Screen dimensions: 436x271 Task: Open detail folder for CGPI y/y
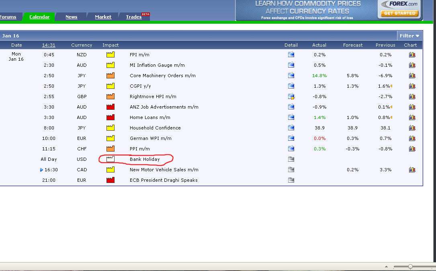click(x=291, y=86)
